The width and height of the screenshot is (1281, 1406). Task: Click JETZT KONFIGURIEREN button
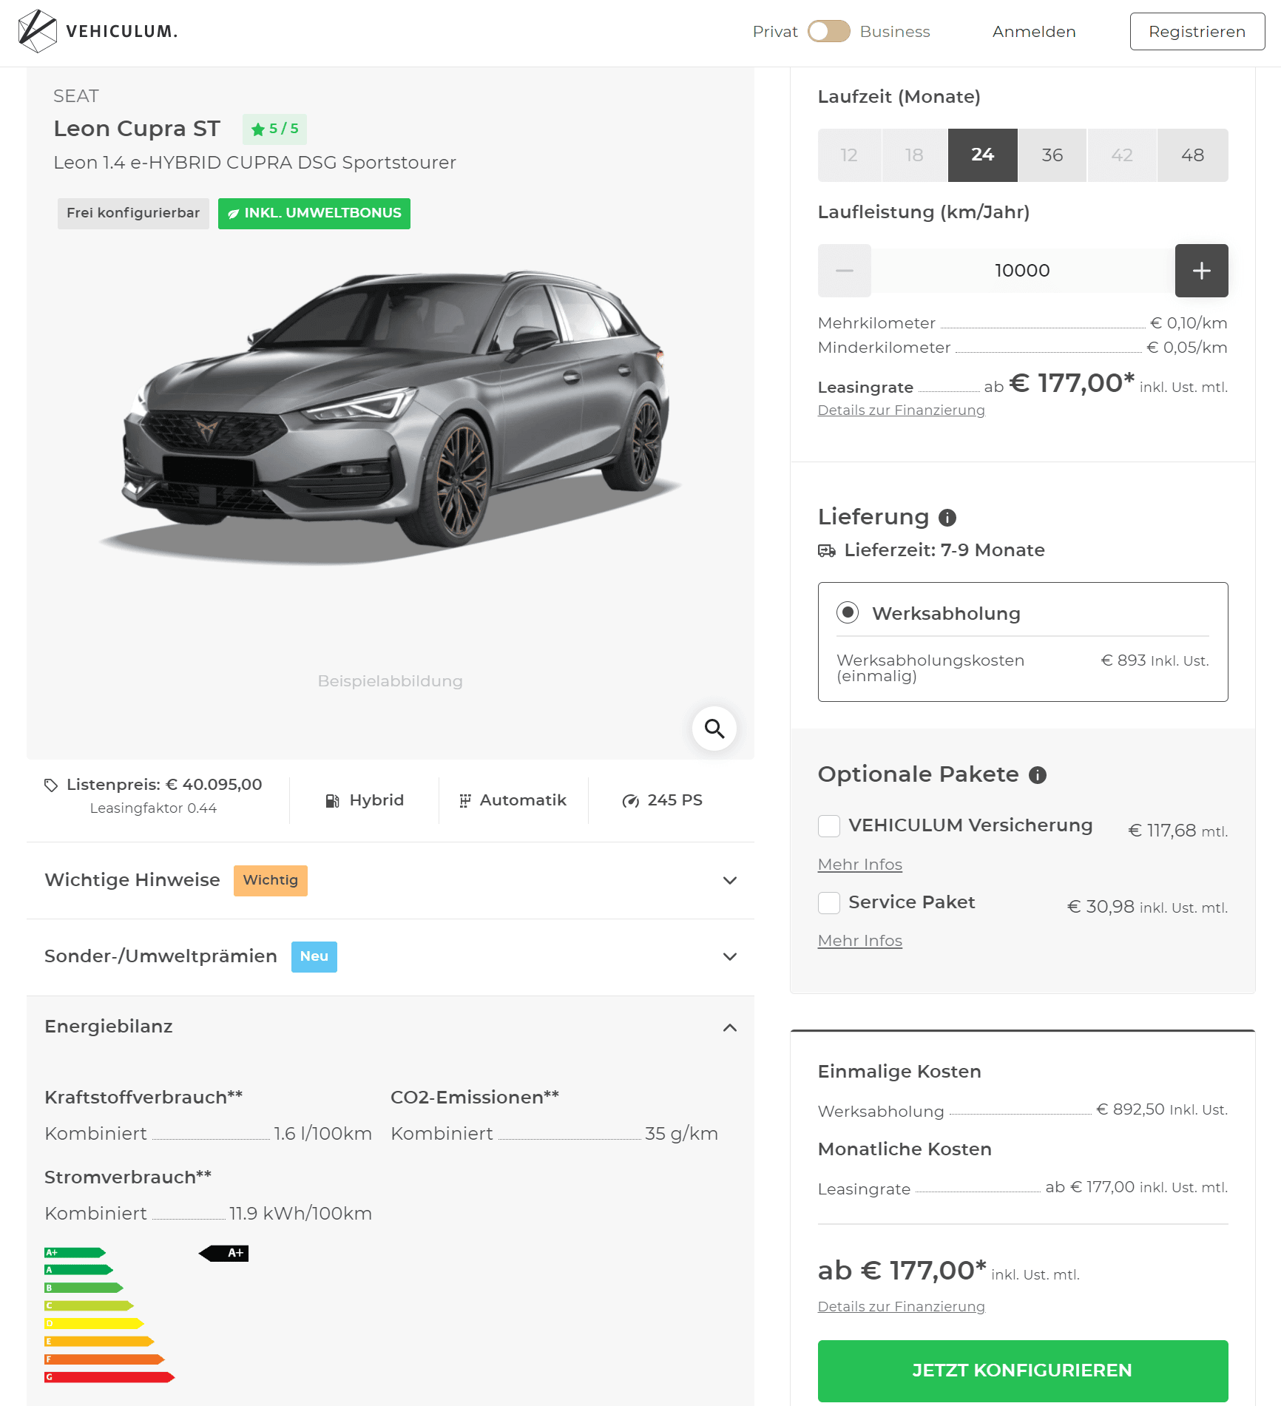tap(1023, 1370)
